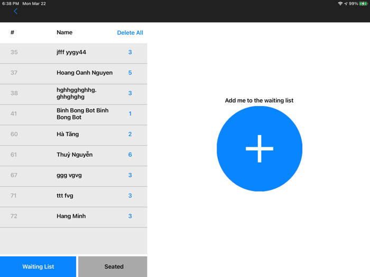
Task: Tap the Wi-Fi status icon
Action: tap(340, 4)
